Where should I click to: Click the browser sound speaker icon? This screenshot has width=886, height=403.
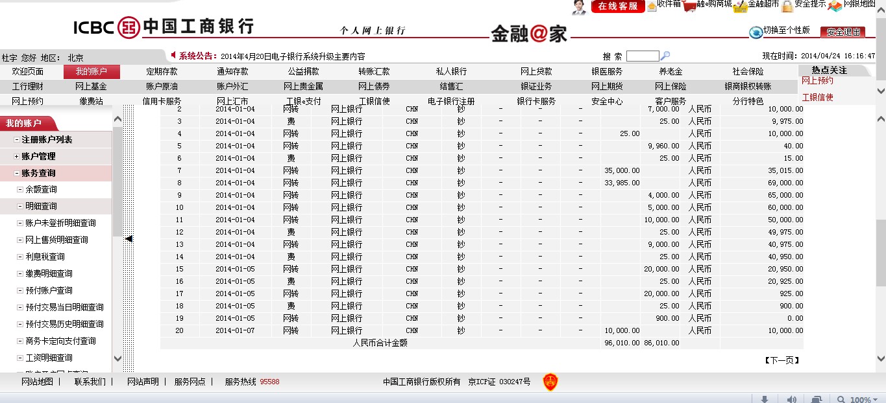tap(793, 399)
